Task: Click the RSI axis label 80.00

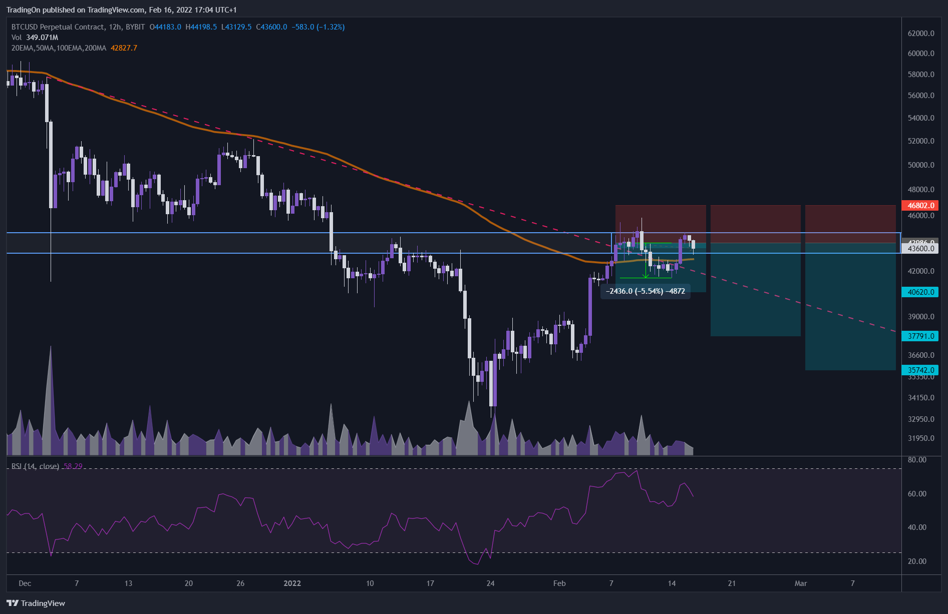Action: (x=917, y=460)
